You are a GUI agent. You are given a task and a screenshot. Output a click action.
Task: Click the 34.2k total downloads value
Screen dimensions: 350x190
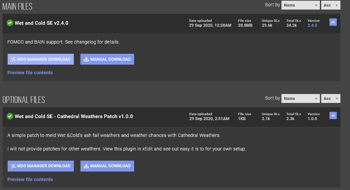click(291, 25)
